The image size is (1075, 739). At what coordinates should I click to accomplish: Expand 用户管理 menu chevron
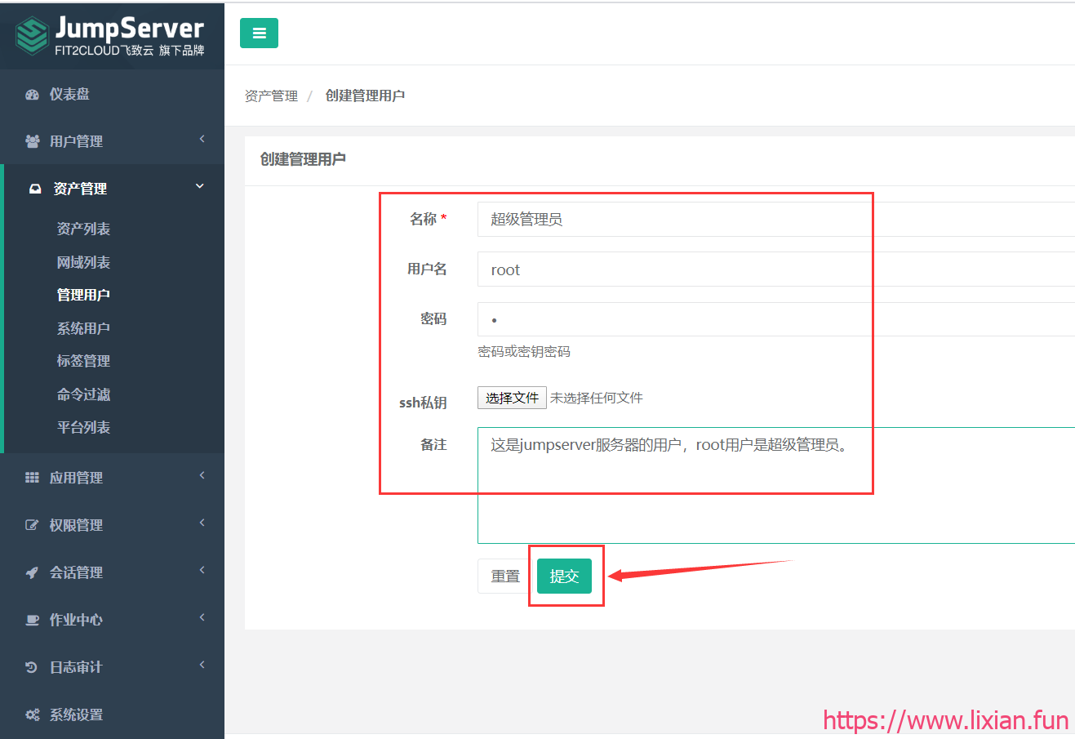(202, 140)
